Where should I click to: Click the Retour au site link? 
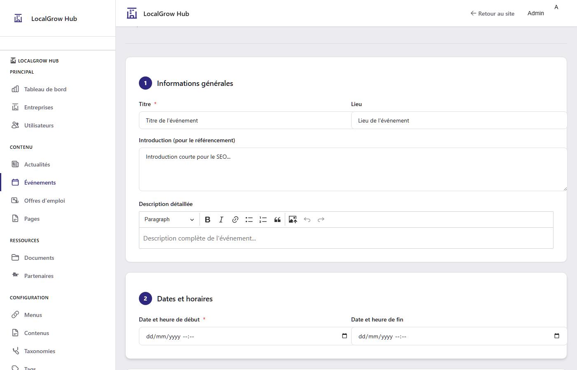(x=493, y=14)
